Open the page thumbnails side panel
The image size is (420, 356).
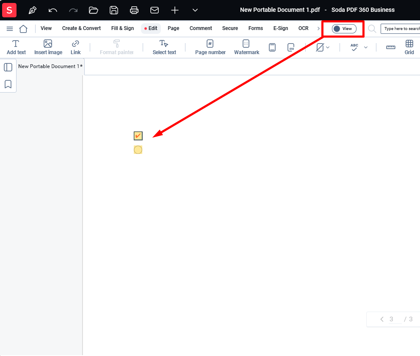[8, 67]
